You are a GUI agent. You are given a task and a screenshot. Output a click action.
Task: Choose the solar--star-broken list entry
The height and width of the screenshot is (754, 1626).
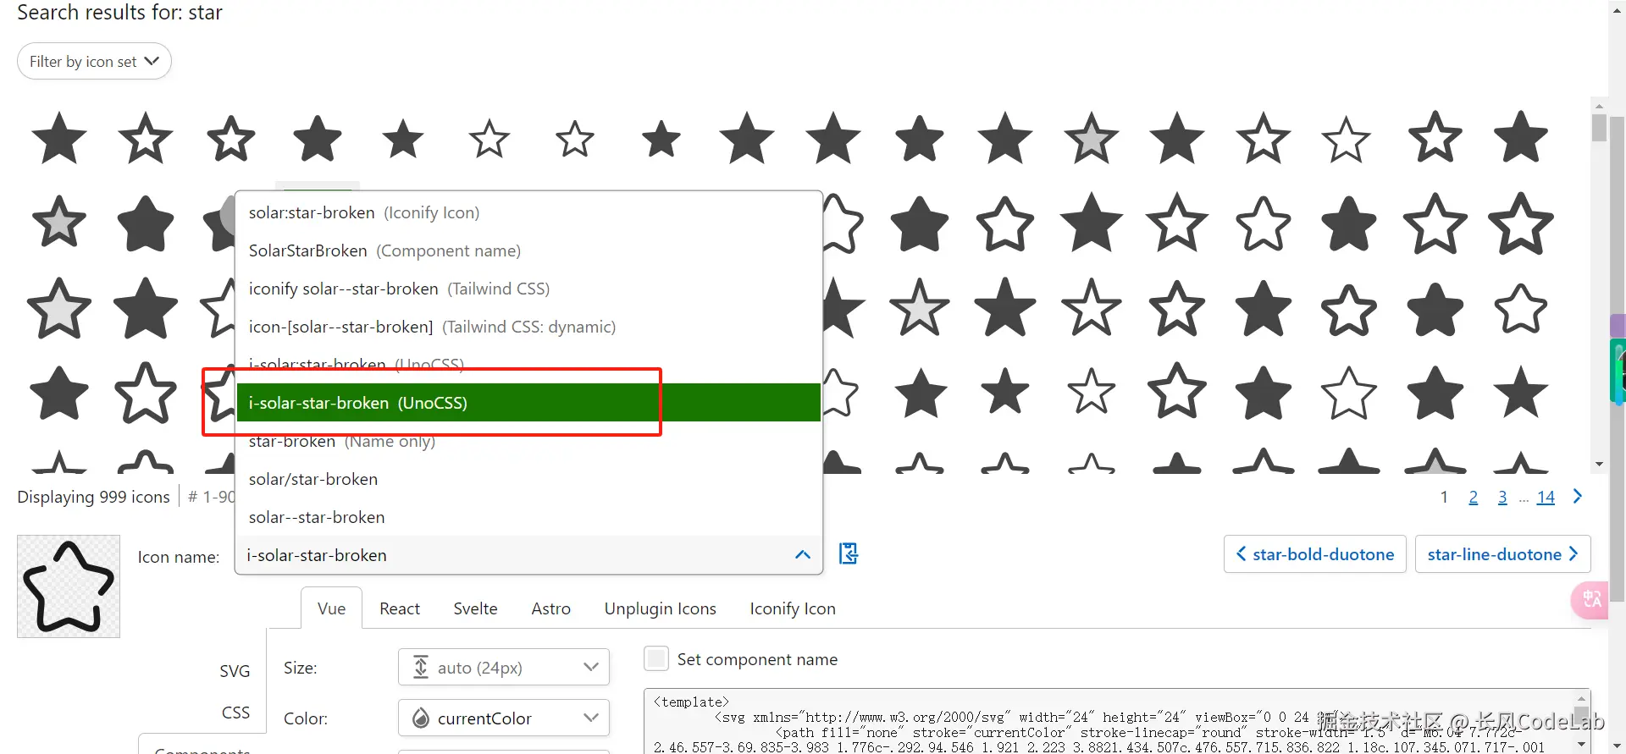(x=528, y=517)
